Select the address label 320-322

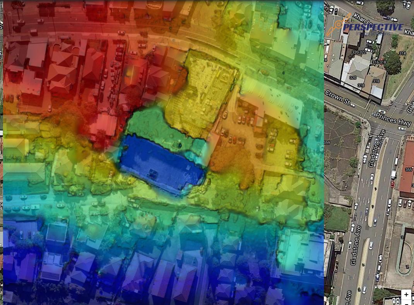(x=359, y=52)
